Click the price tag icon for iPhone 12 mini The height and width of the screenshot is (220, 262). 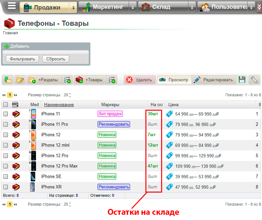pyautogui.click(x=169, y=145)
